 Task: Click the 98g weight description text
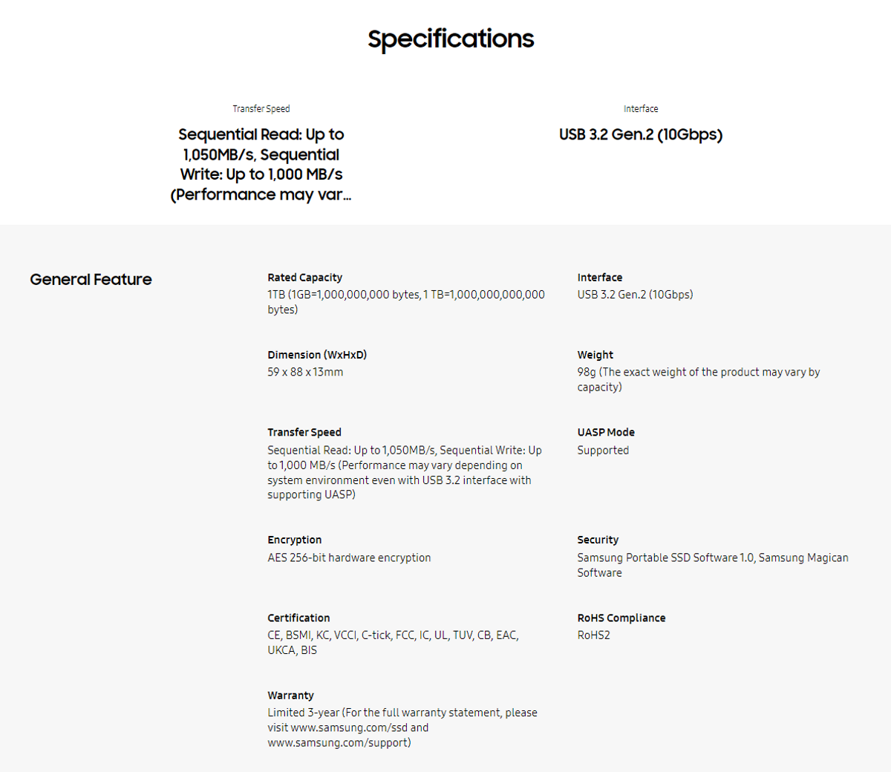coord(699,379)
